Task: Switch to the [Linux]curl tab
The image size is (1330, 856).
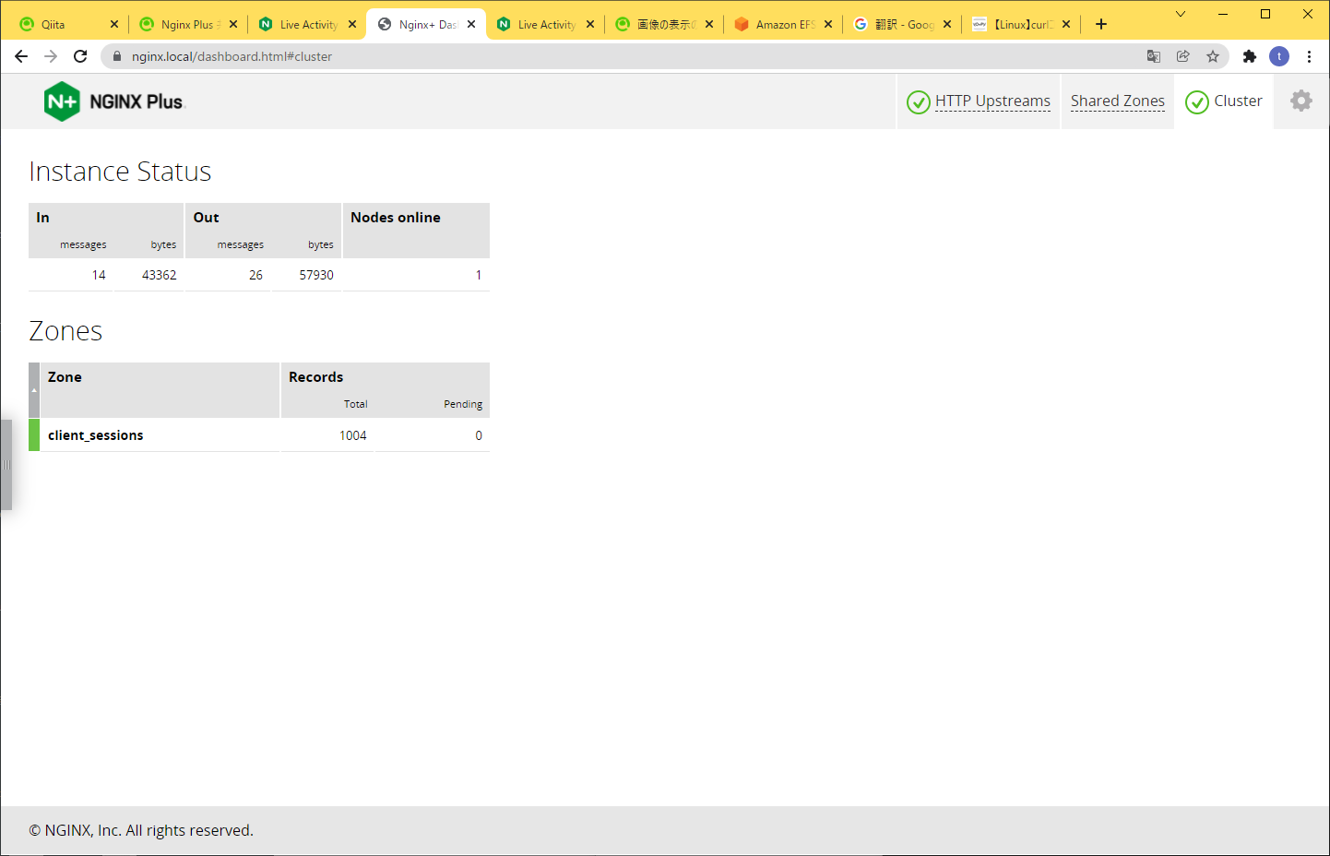Action: click(1021, 24)
